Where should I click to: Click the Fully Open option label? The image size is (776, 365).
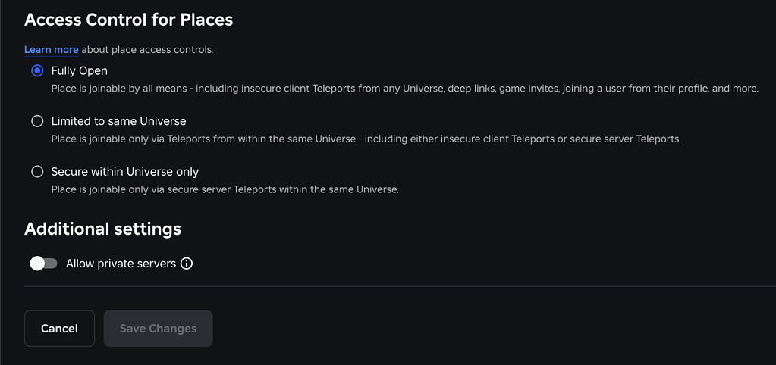click(79, 70)
